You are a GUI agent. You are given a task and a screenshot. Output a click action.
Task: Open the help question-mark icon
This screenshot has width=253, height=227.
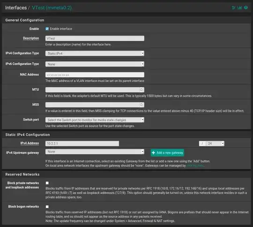[x=246, y=7]
